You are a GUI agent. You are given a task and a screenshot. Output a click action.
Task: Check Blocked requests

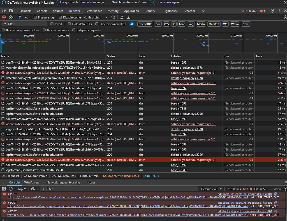coord(44,30)
